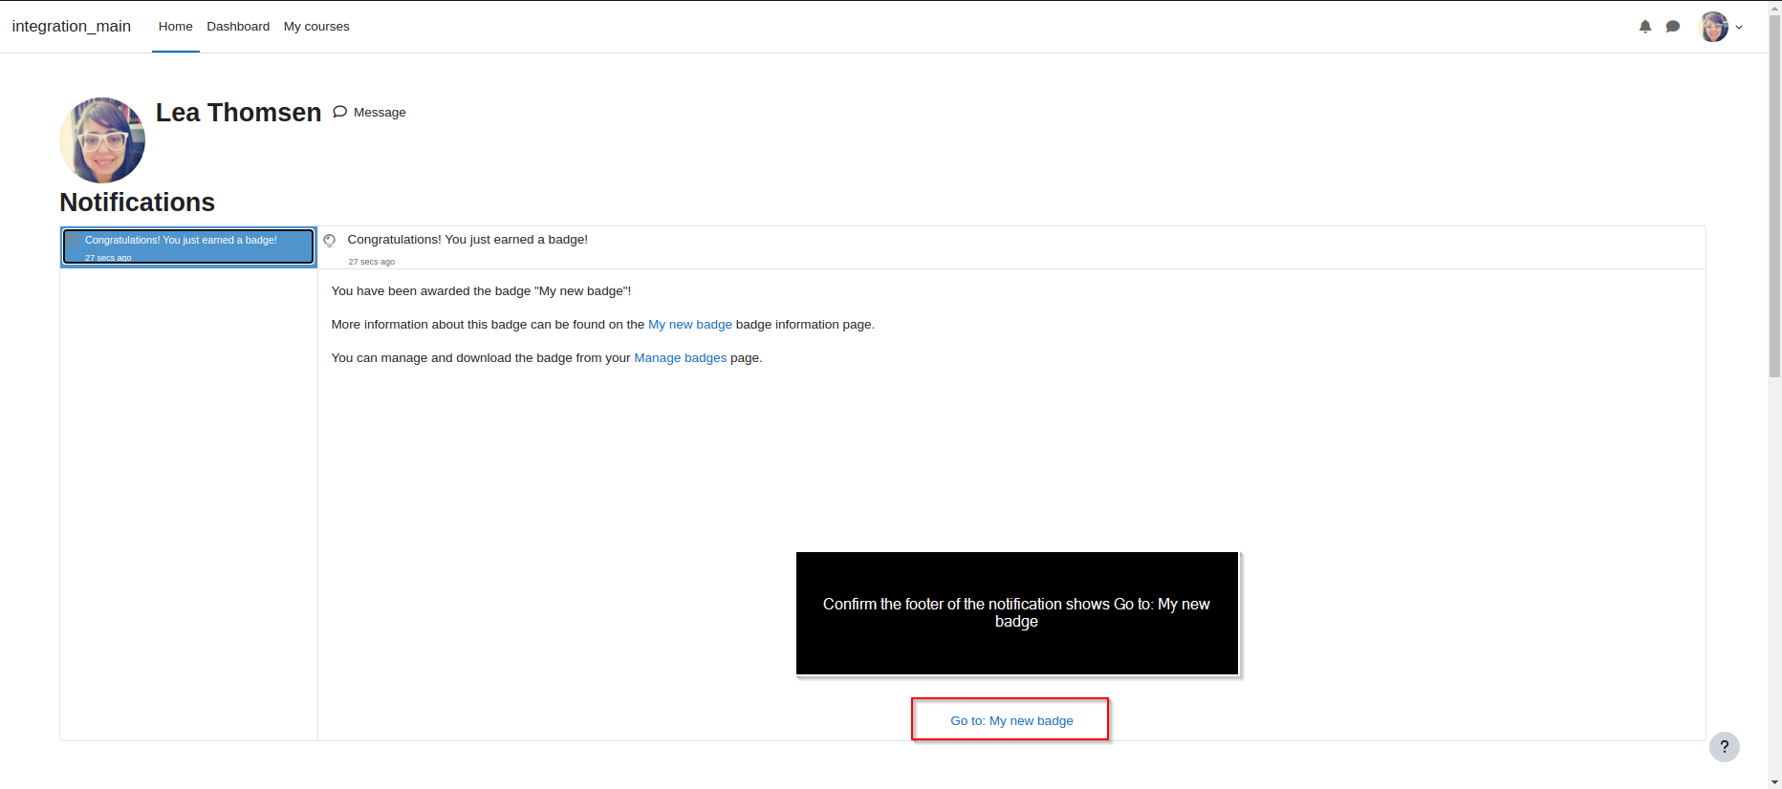This screenshot has height=789, width=1782.
Task: Click Lea Thomsen's large profile picture
Action: [102, 140]
